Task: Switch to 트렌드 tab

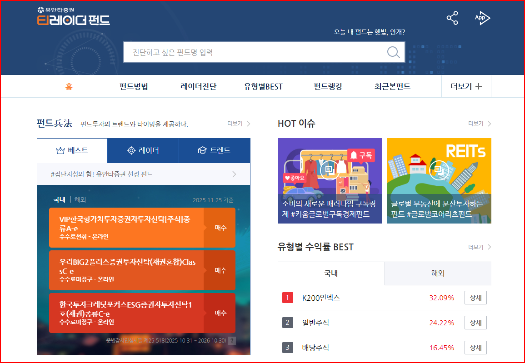Action: click(x=215, y=150)
